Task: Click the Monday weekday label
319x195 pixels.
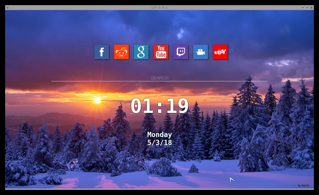Action: (159, 134)
